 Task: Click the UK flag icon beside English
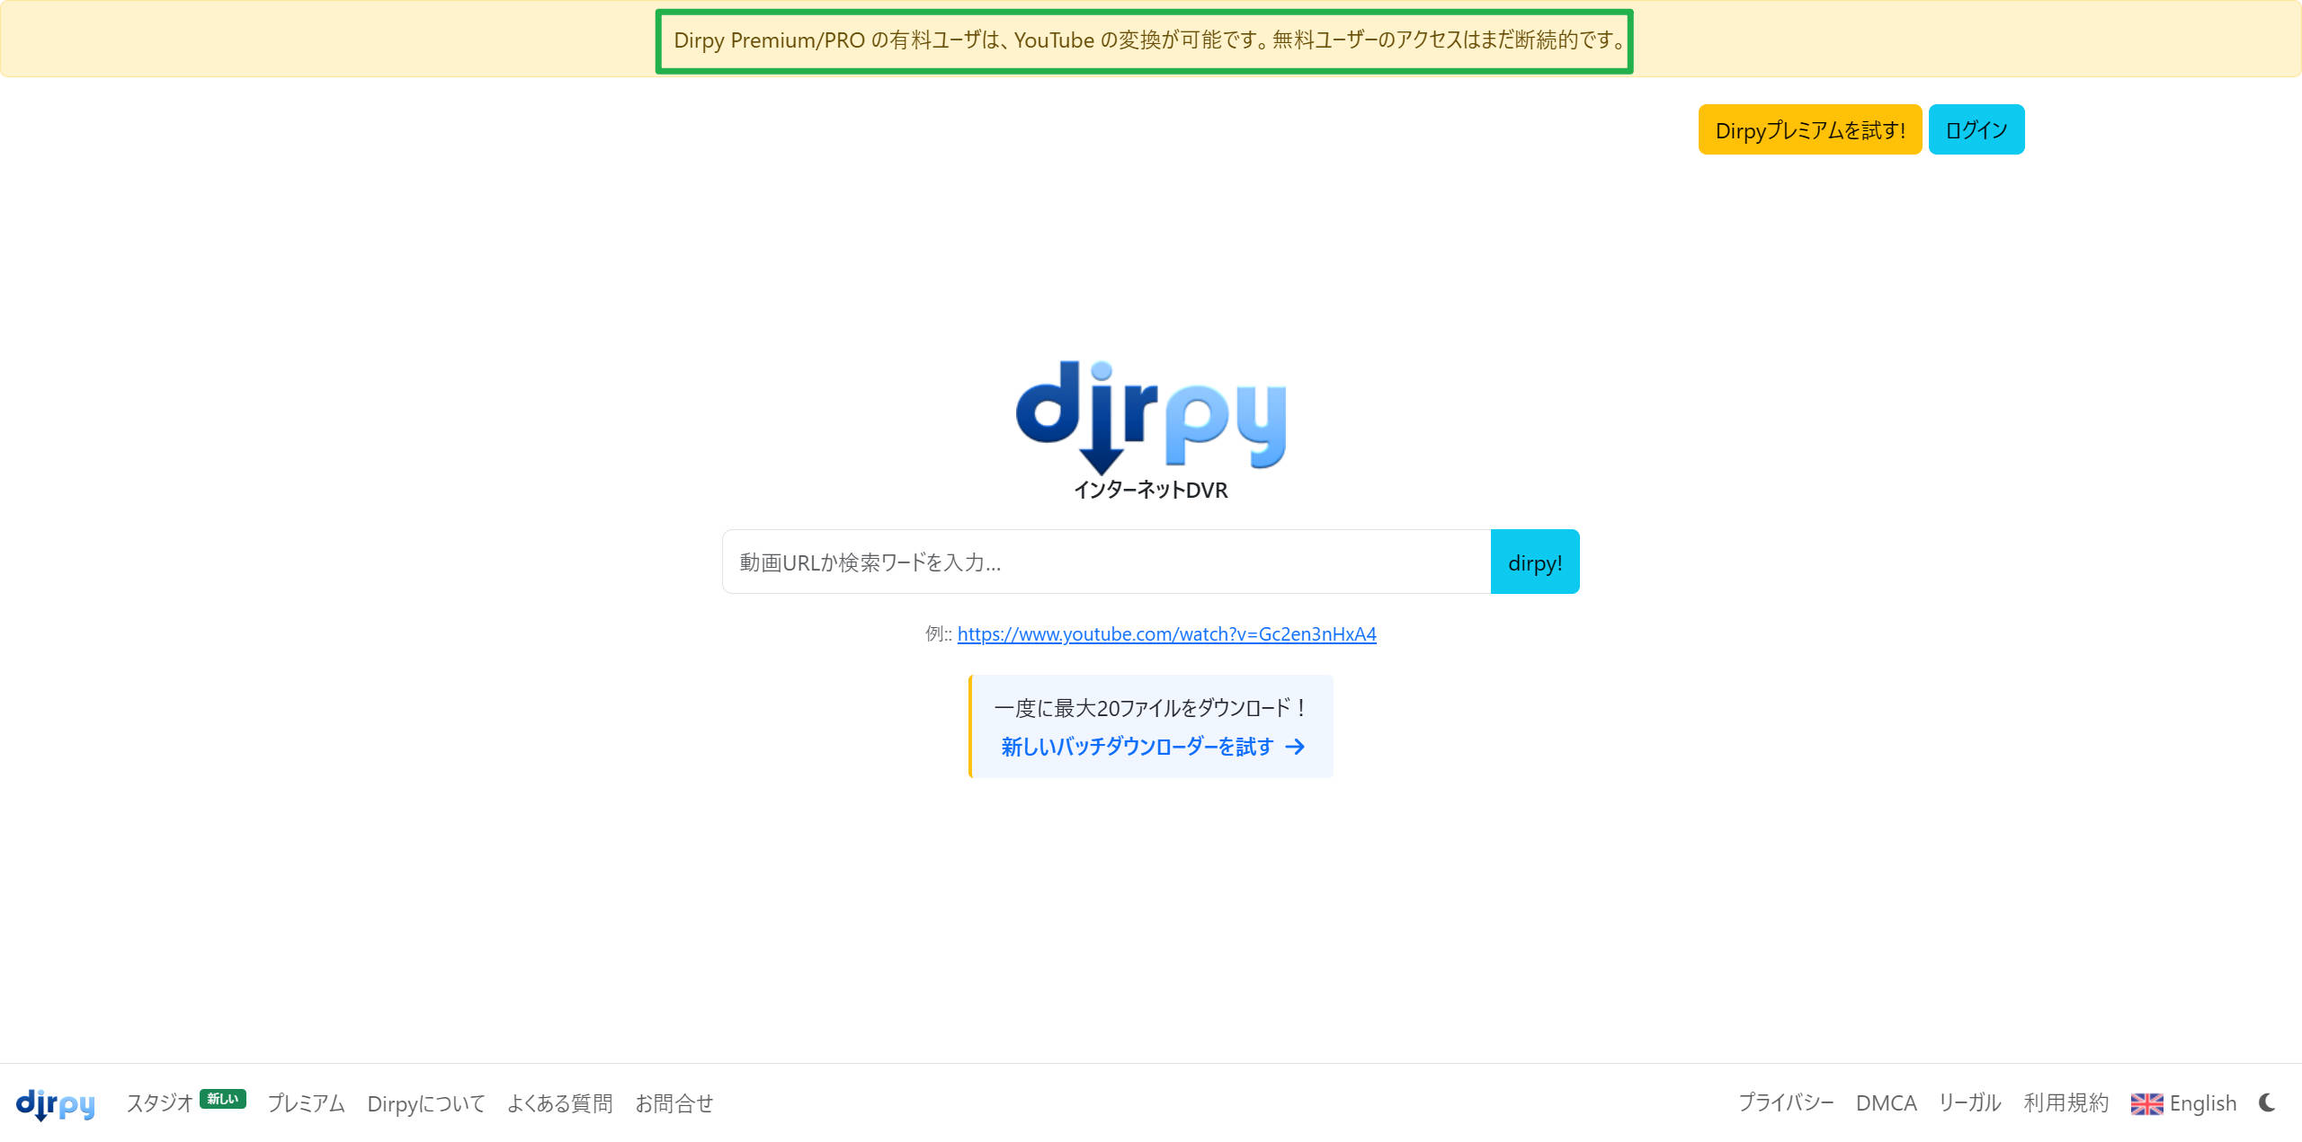2146,1104
